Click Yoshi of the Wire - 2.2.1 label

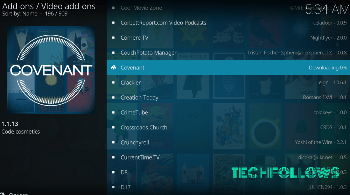321,142
